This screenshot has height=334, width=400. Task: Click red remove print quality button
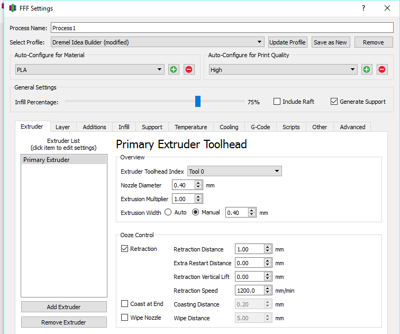click(382, 69)
